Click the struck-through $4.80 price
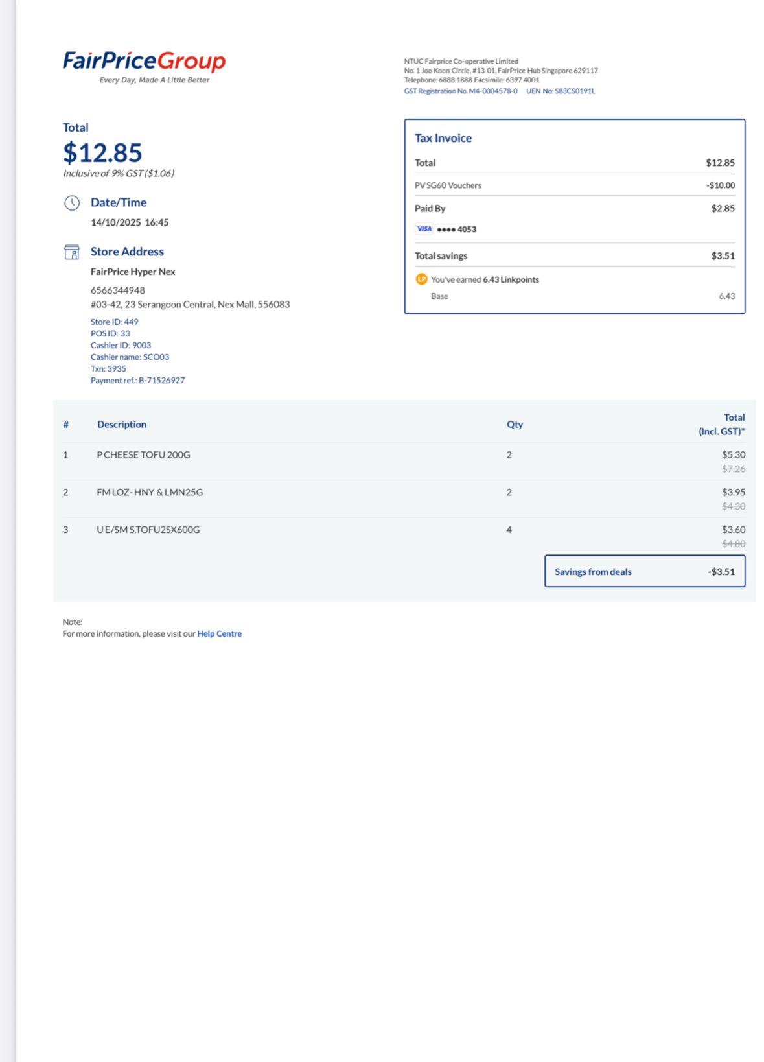Image resolution: width=764 pixels, height=1062 pixels. point(734,544)
